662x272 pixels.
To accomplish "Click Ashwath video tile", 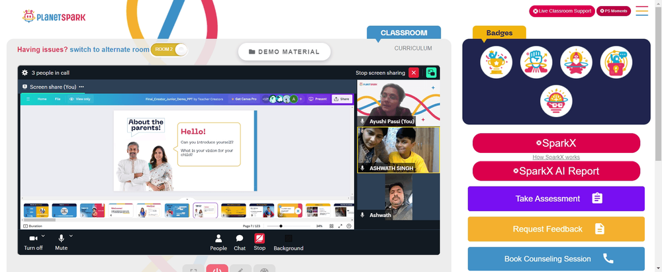I will click(x=398, y=197).
